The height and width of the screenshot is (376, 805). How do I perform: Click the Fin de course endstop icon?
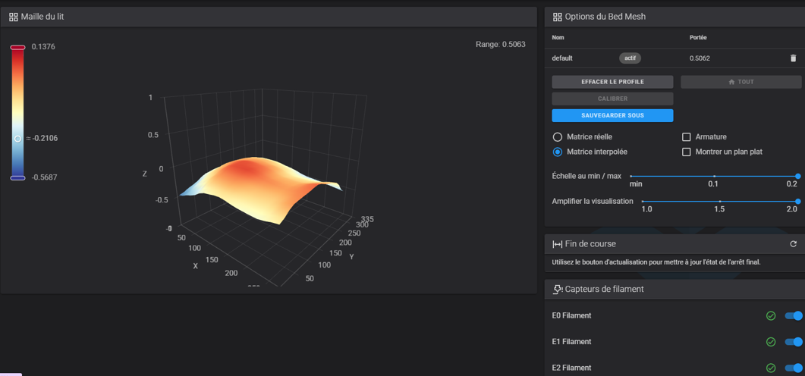point(558,243)
